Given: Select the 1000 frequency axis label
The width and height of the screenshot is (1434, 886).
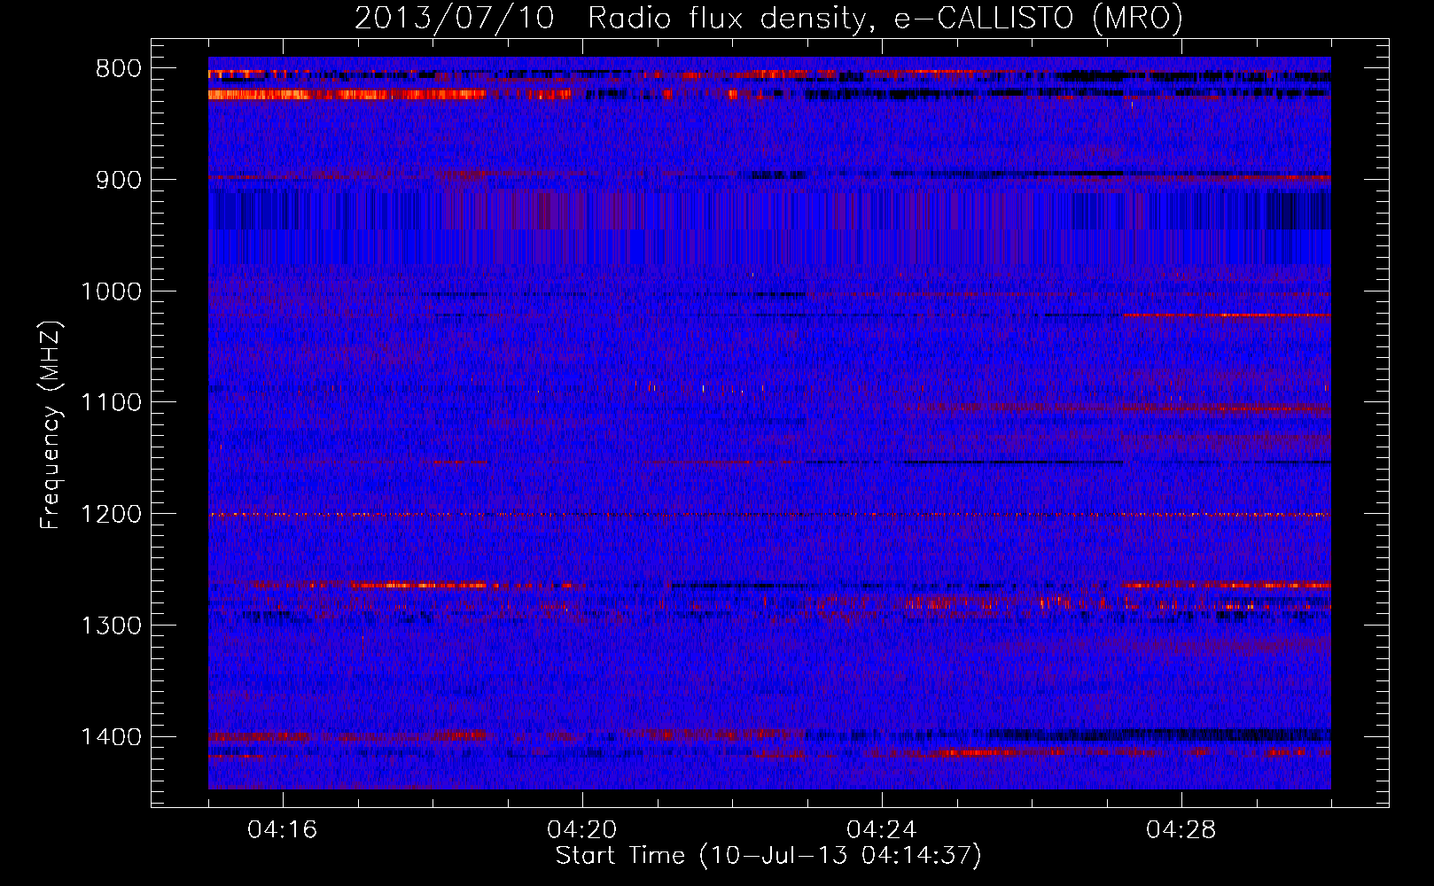Looking at the screenshot, I should coord(111,291).
